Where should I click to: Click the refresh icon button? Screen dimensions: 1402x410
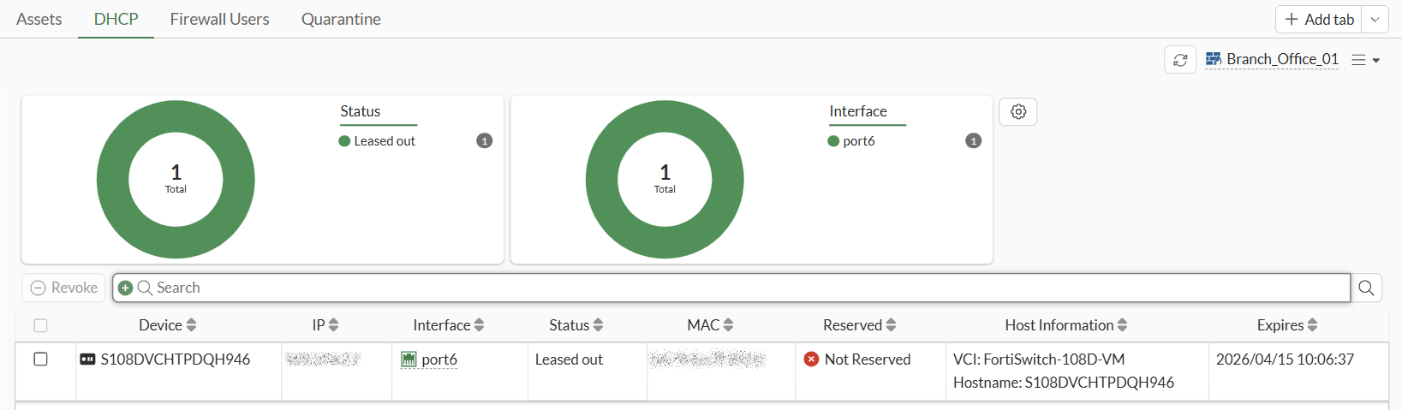1180,60
